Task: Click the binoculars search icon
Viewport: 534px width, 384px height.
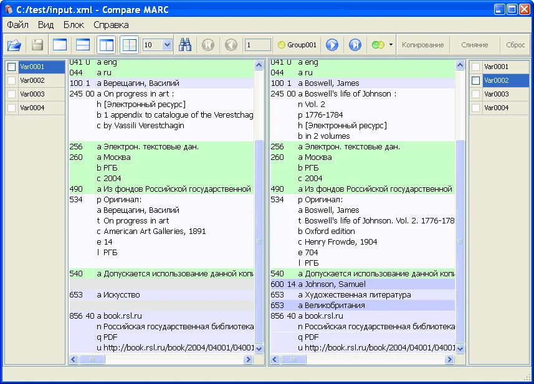Action: click(185, 45)
